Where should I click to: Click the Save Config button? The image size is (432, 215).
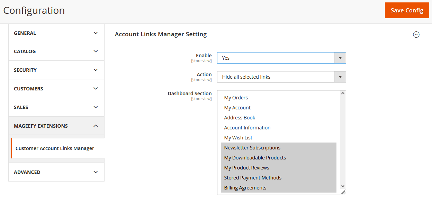tap(407, 10)
